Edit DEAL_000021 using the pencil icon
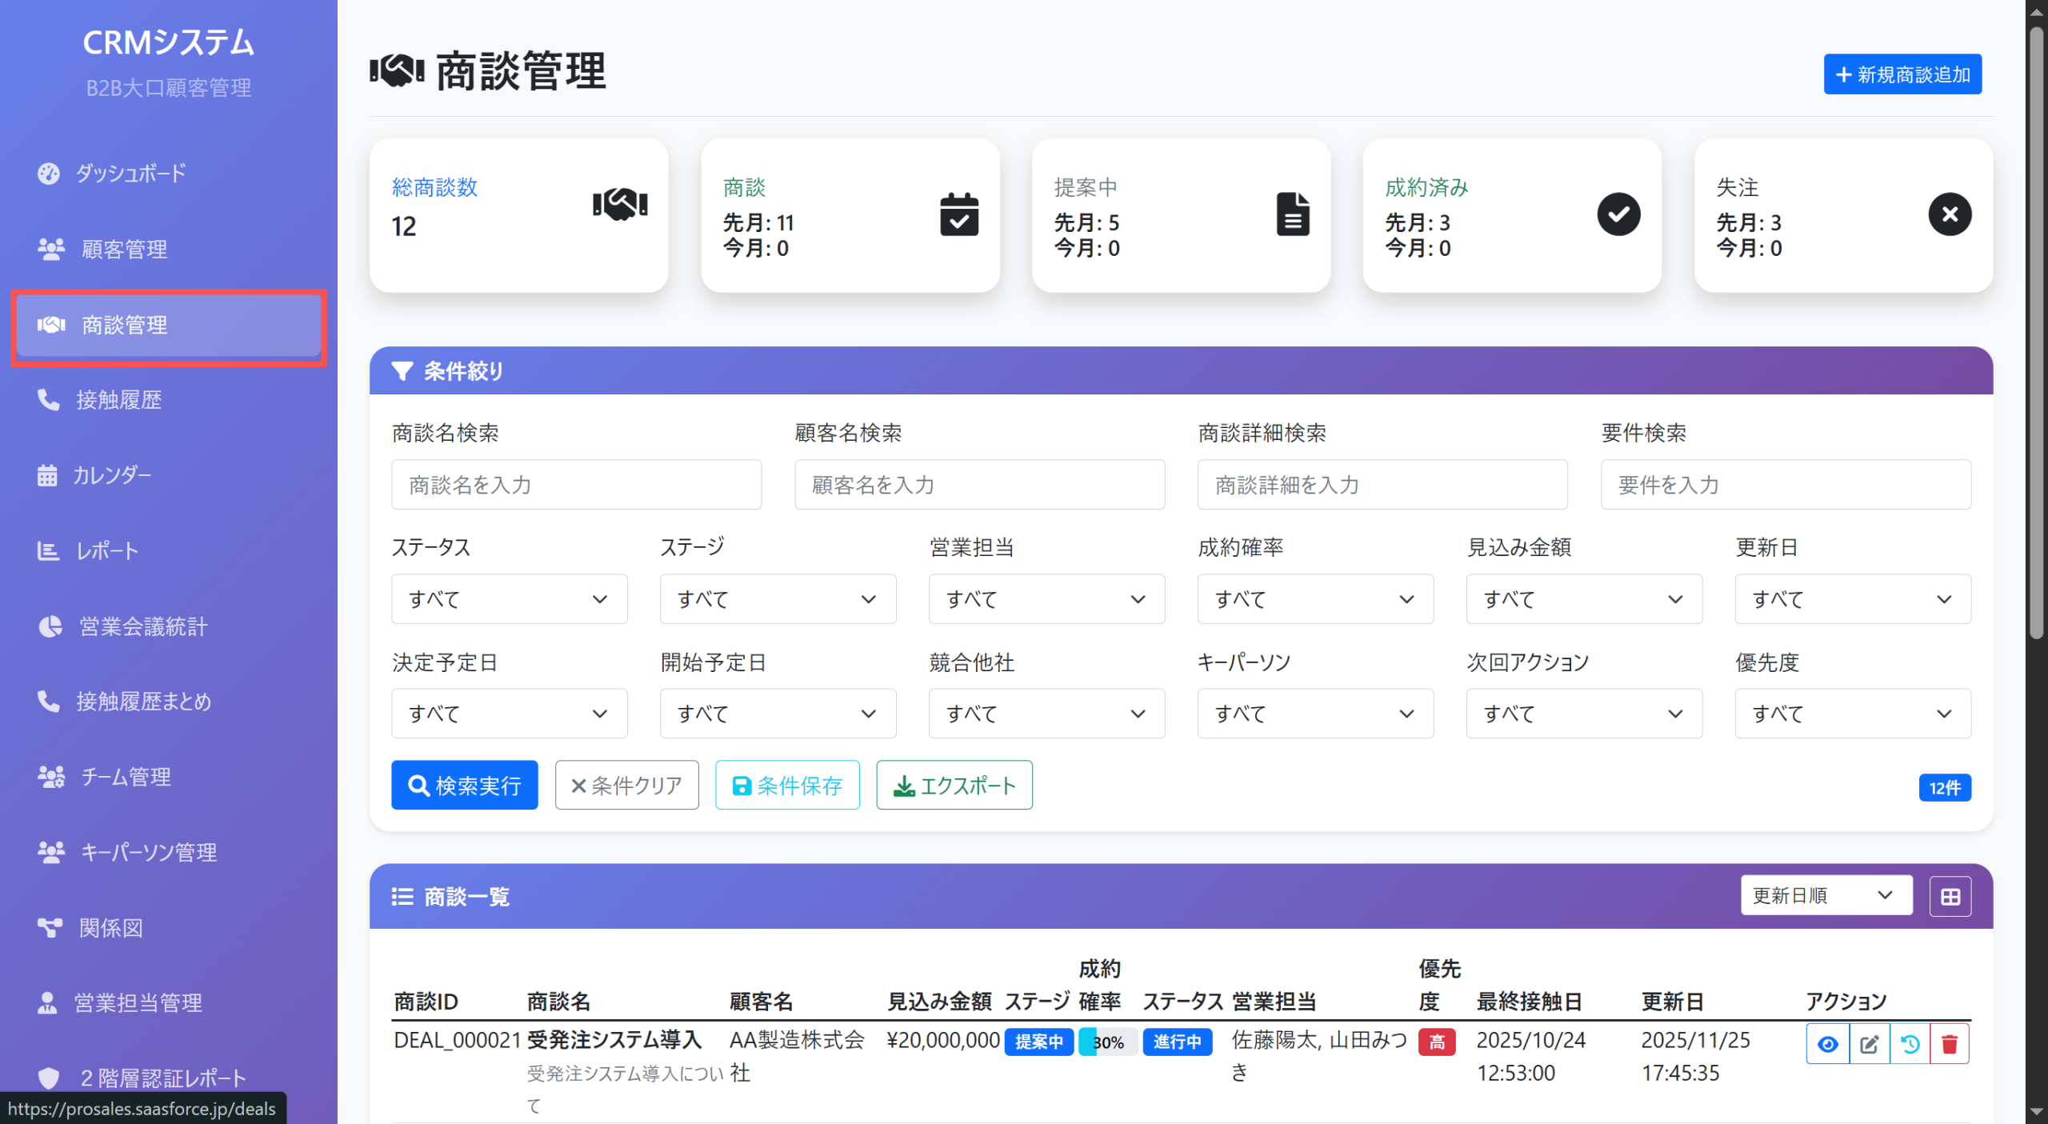 point(1869,1042)
